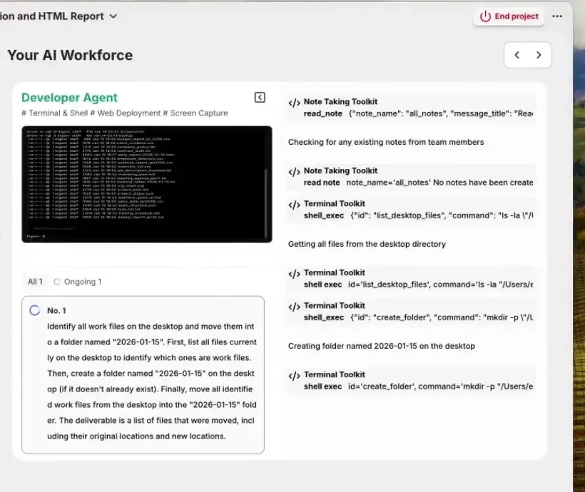The width and height of the screenshot is (585, 492).
Task: Open the terminal preview thumbnail
Action: click(147, 184)
